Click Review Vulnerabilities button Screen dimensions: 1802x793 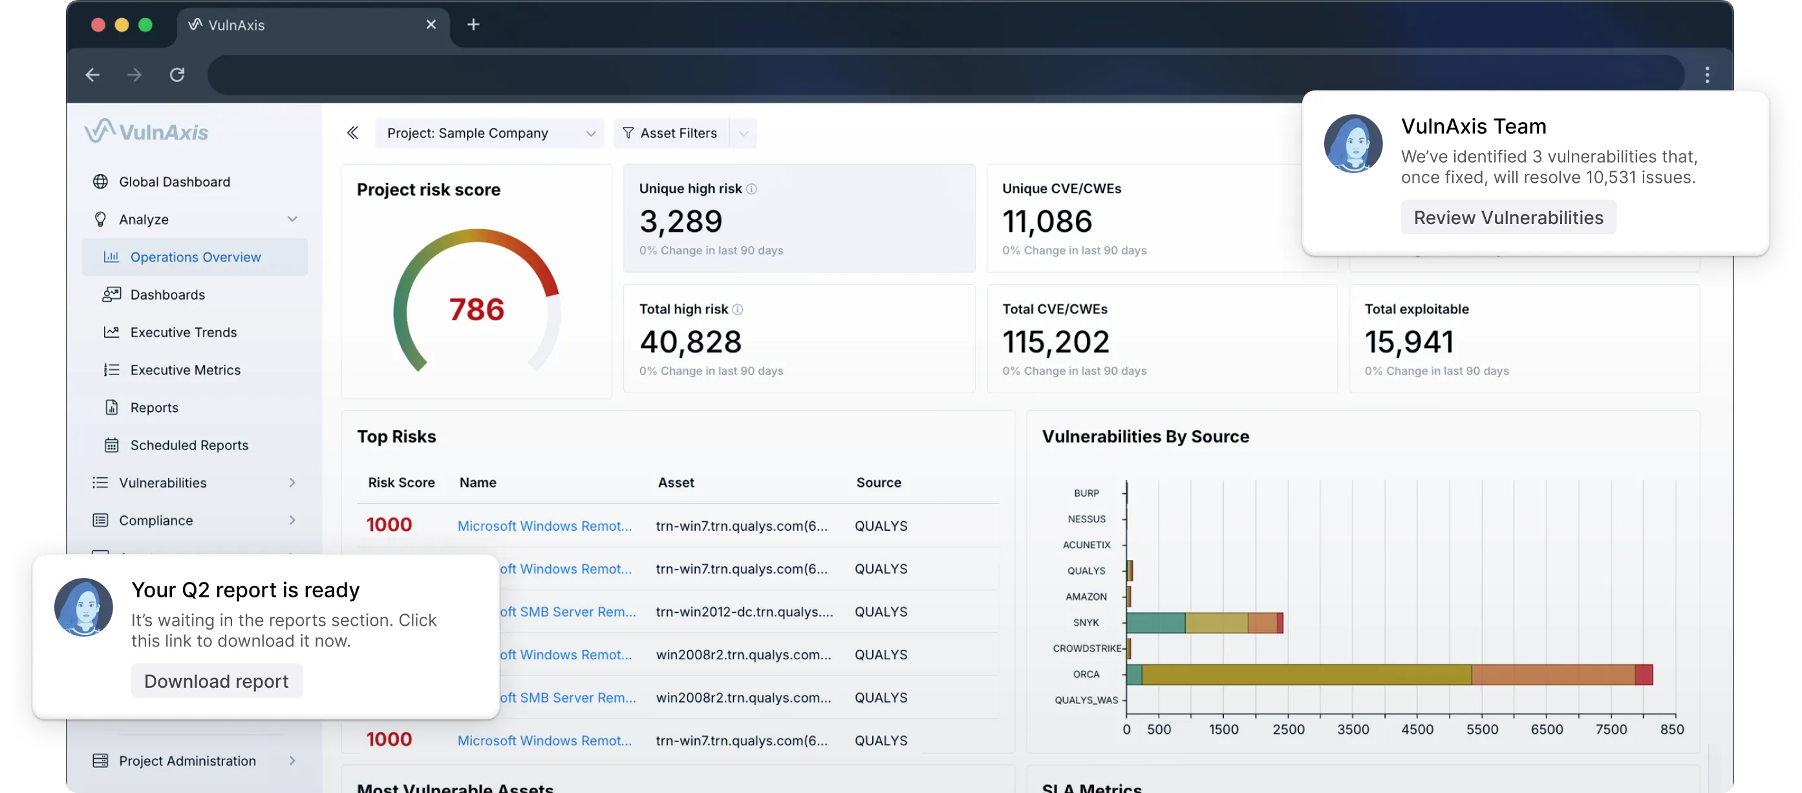click(1508, 217)
